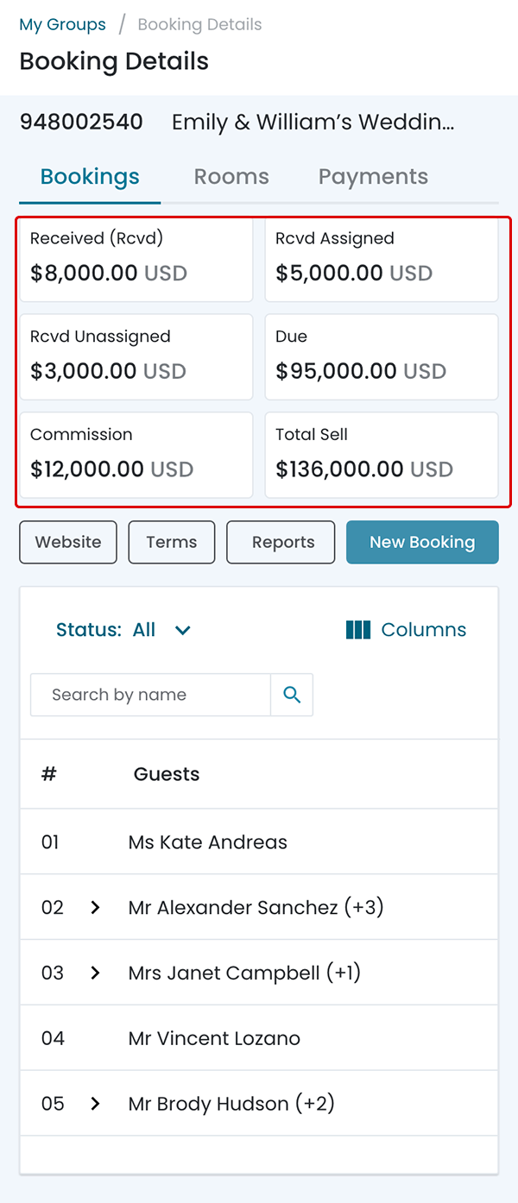
Task: Expand Mr Alexander Sanchez guest row
Action: click(x=96, y=907)
